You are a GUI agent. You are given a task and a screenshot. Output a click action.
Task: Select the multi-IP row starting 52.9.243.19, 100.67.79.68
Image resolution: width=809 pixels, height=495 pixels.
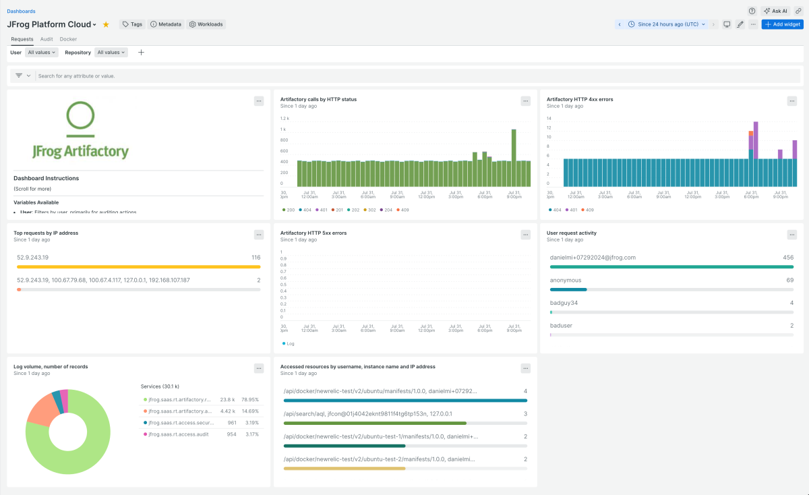click(x=138, y=284)
